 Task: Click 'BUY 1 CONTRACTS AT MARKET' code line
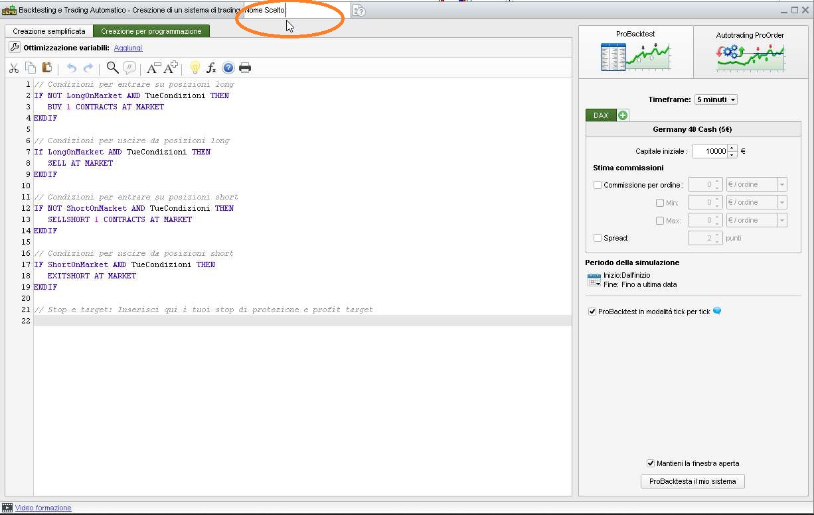106,107
